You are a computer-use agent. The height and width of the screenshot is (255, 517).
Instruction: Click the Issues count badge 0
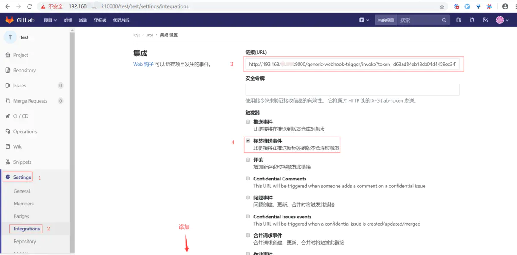(61, 86)
